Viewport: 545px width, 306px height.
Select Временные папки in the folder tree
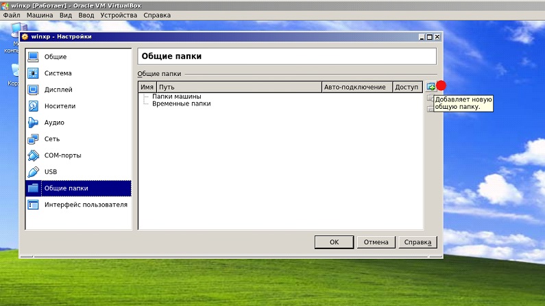(x=181, y=104)
